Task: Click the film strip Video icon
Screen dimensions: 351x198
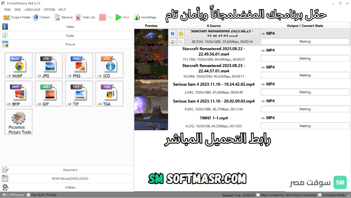Action: [x=5, y=26]
